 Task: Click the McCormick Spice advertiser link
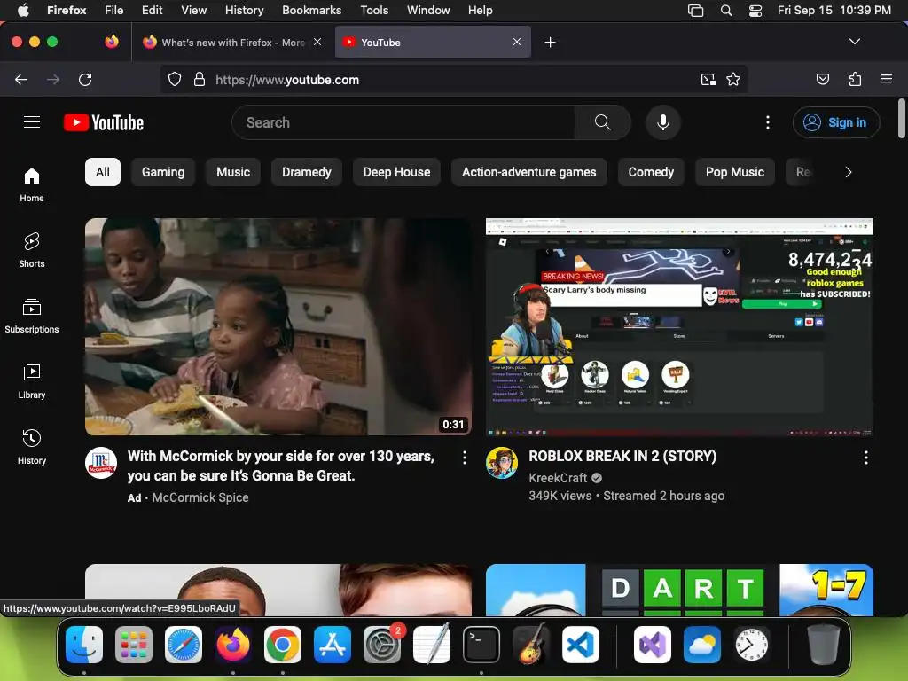200,497
